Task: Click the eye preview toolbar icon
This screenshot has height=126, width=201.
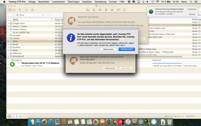Action: (112, 10)
